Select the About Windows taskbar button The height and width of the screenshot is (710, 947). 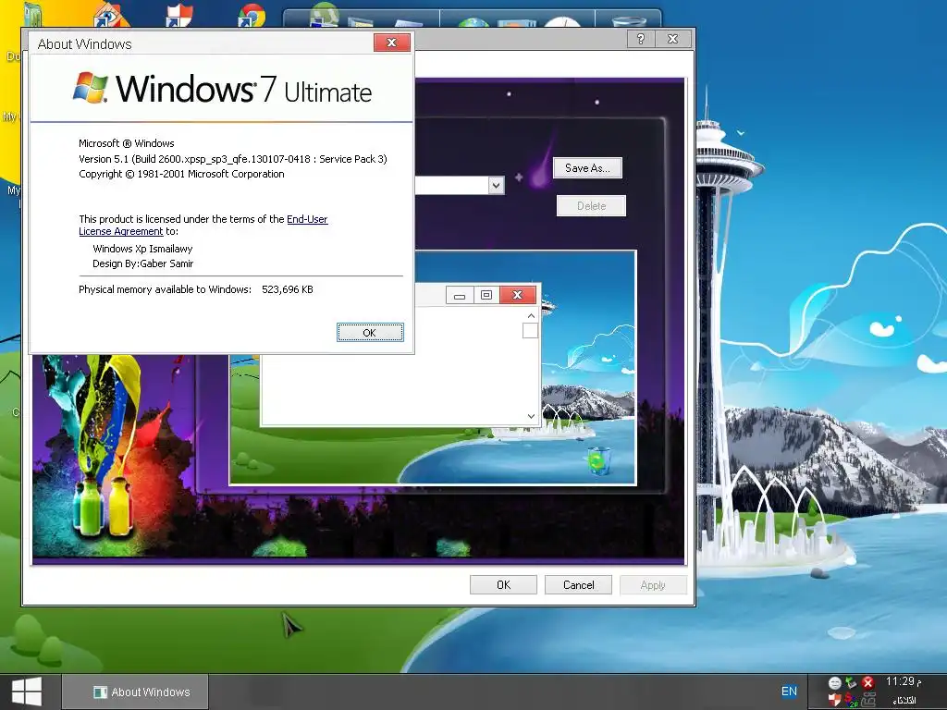135,692
